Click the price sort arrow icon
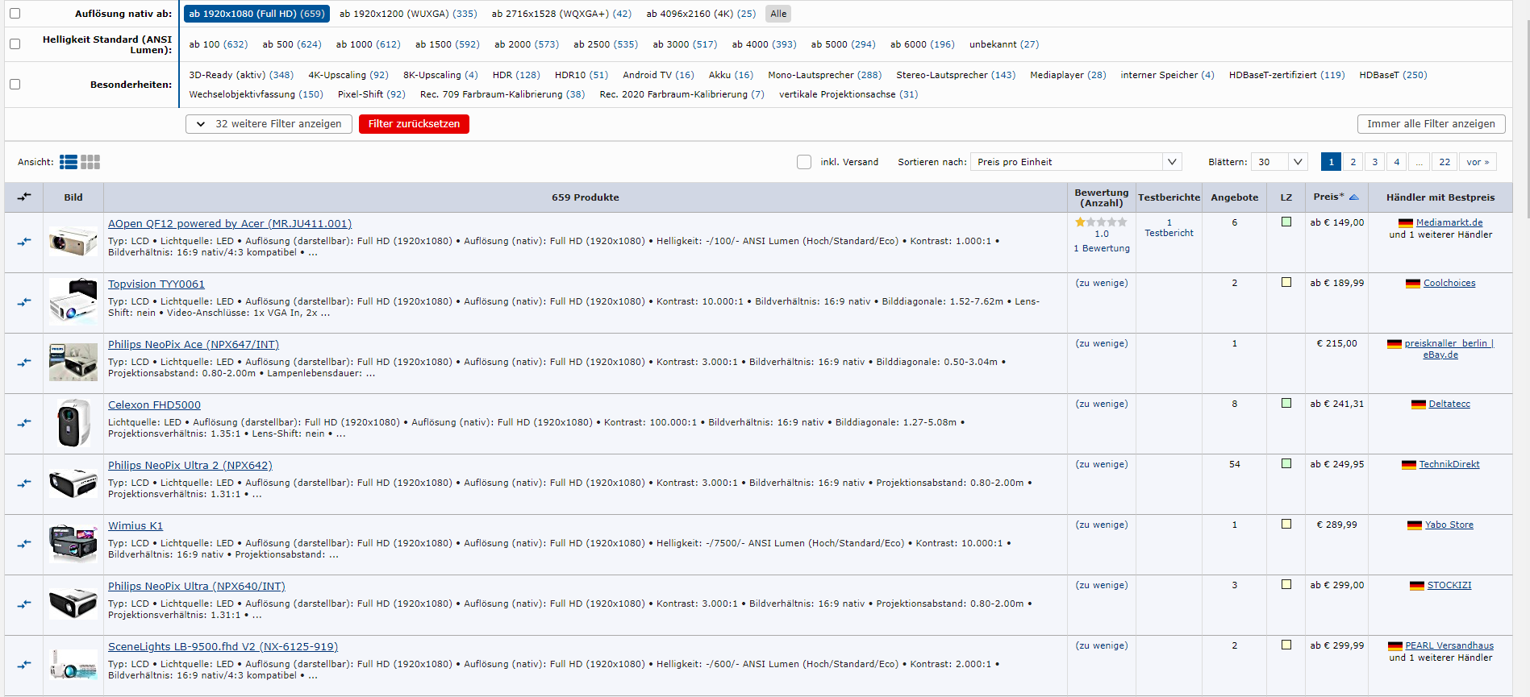This screenshot has height=697, width=1530. coord(1353,197)
